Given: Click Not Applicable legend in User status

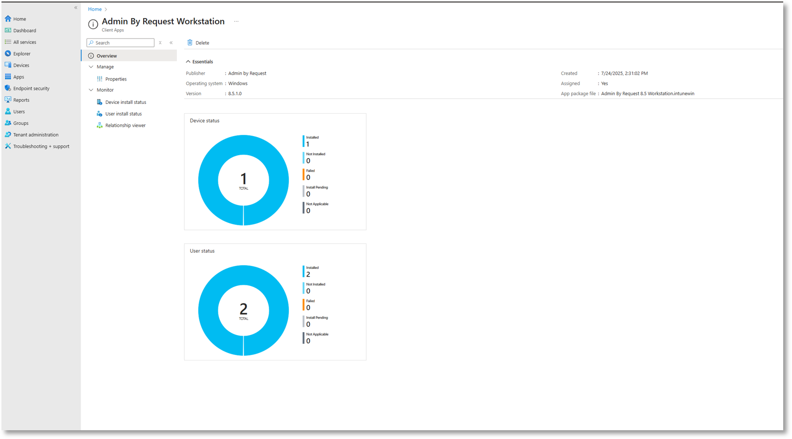Looking at the screenshot, I should tap(316, 338).
